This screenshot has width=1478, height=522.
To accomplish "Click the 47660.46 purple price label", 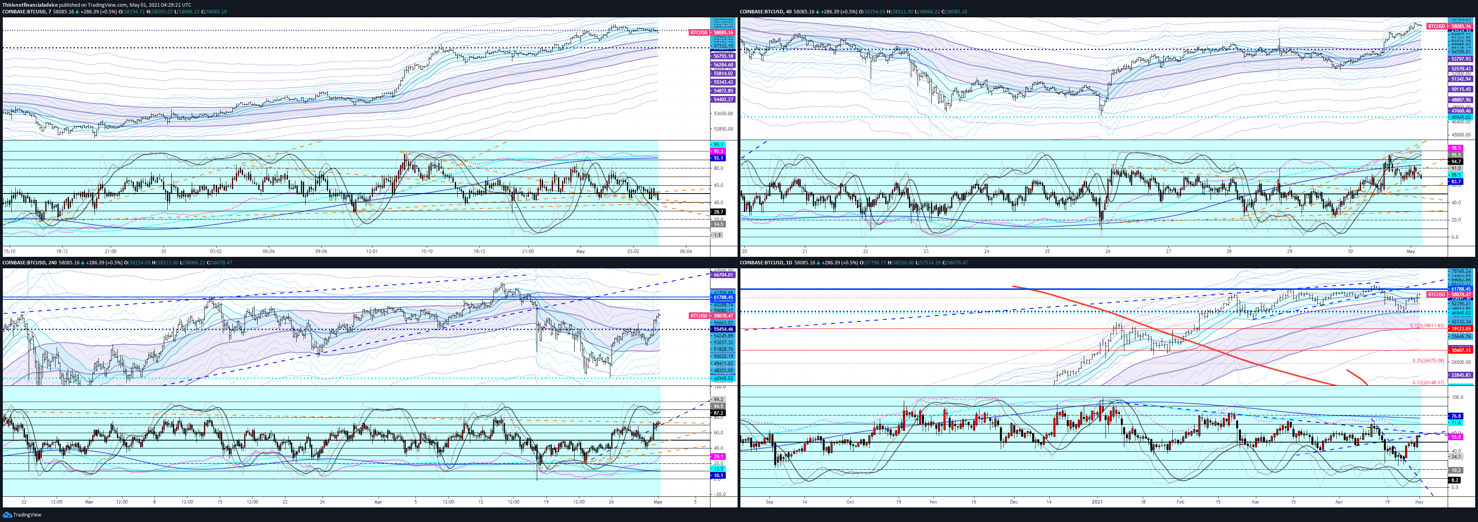I will [1461, 111].
